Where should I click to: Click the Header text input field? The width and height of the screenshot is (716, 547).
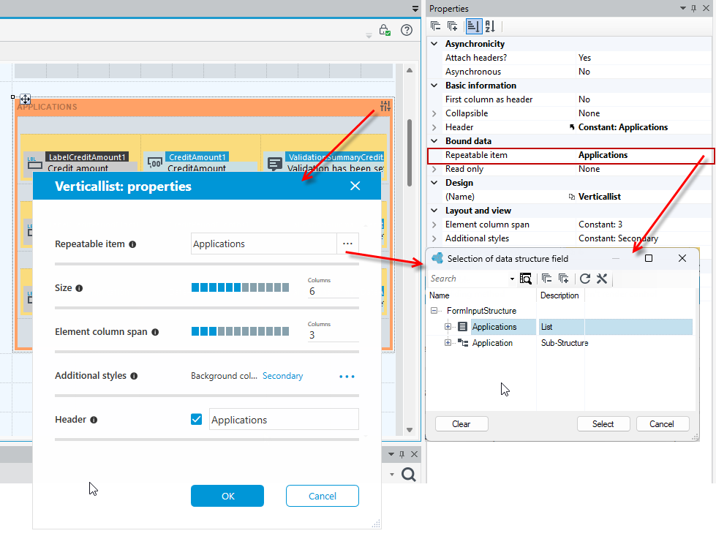pyautogui.click(x=284, y=419)
